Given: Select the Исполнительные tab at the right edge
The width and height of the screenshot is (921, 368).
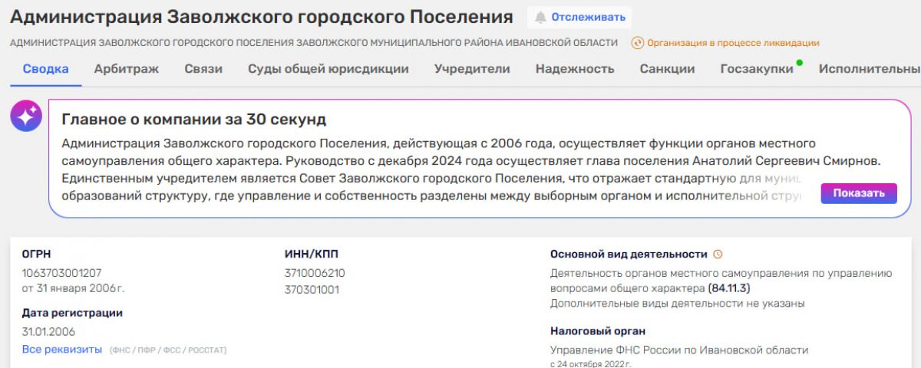Looking at the screenshot, I should 869,69.
